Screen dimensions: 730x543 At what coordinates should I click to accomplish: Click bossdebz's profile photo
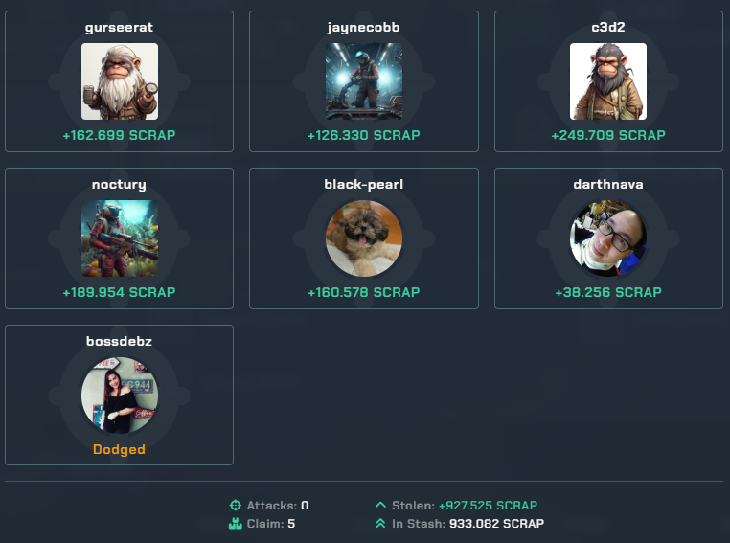point(120,396)
